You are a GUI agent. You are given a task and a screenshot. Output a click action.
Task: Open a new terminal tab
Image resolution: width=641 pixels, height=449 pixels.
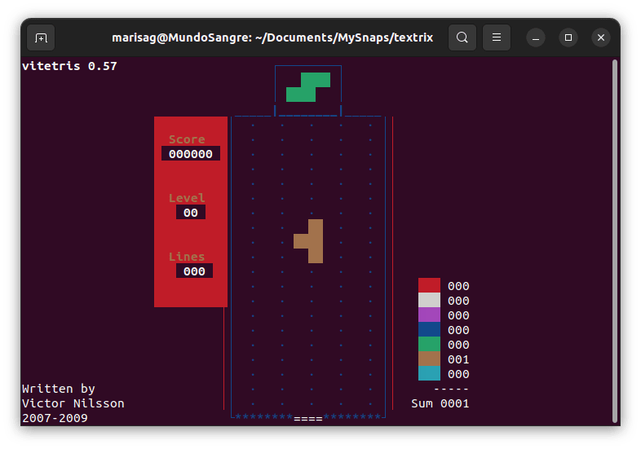[41, 37]
